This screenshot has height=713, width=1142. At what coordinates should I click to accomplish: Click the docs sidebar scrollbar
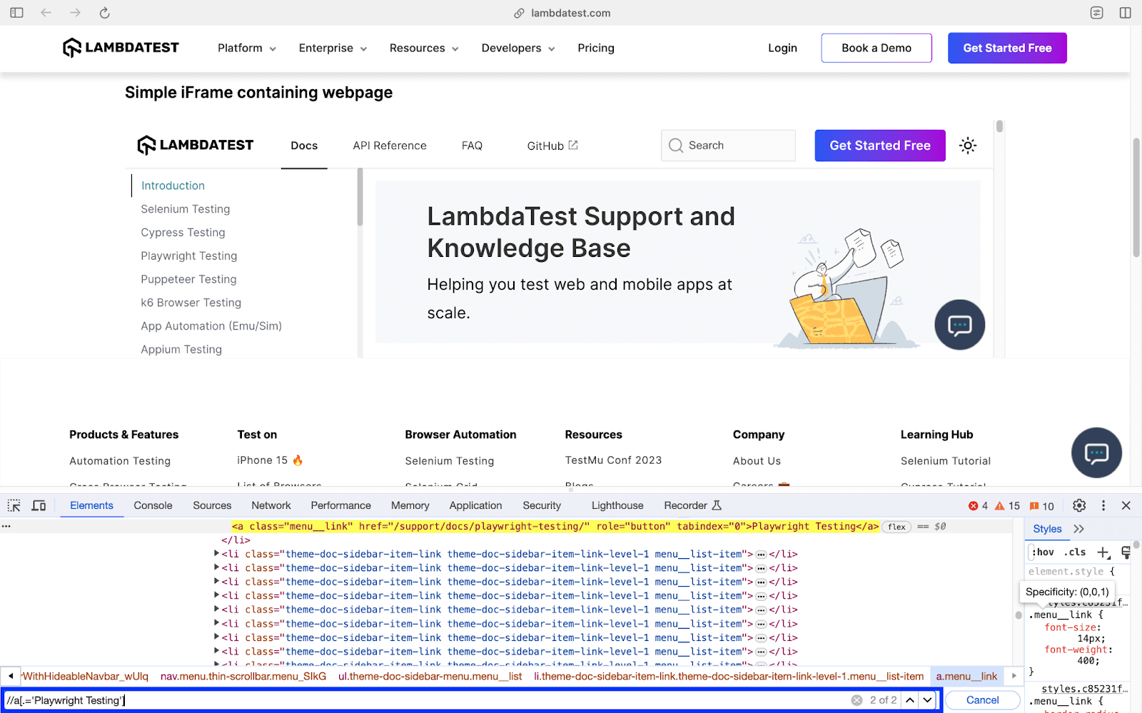[x=360, y=197]
